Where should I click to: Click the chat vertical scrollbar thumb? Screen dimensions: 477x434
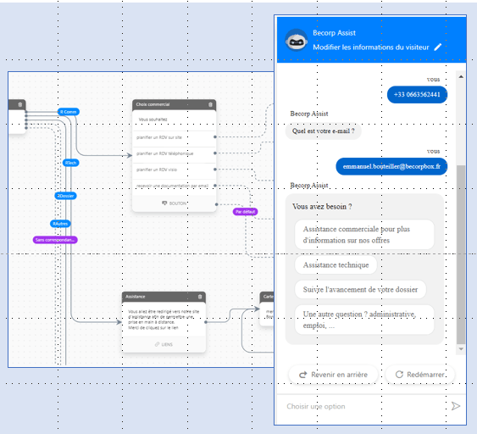click(x=461, y=254)
